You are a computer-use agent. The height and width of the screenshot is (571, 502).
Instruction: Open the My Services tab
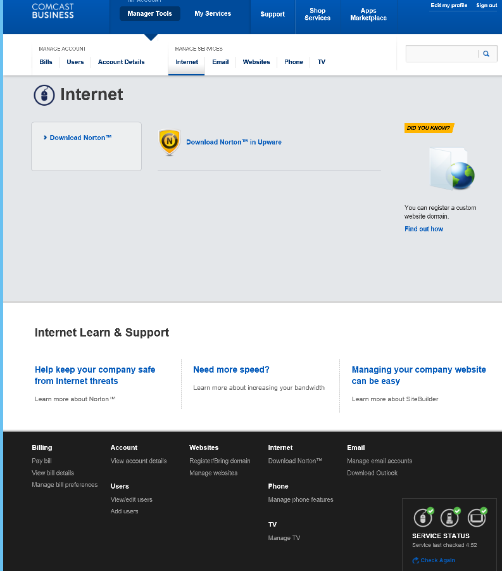(x=213, y=13)
